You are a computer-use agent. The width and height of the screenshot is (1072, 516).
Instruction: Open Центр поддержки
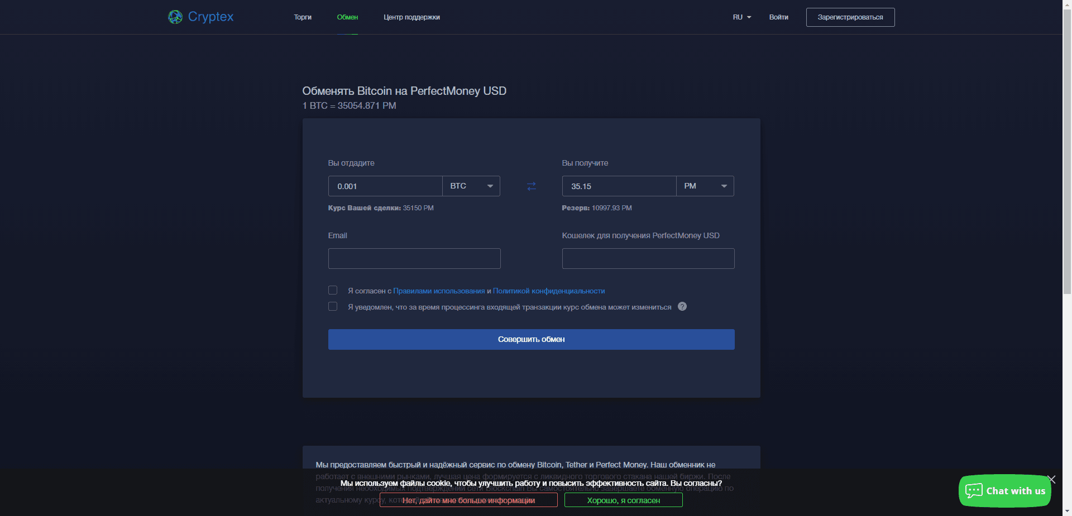411,17
